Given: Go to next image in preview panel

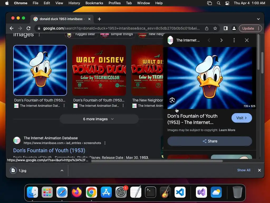Looking at the screenshot, I should (221, 40).
